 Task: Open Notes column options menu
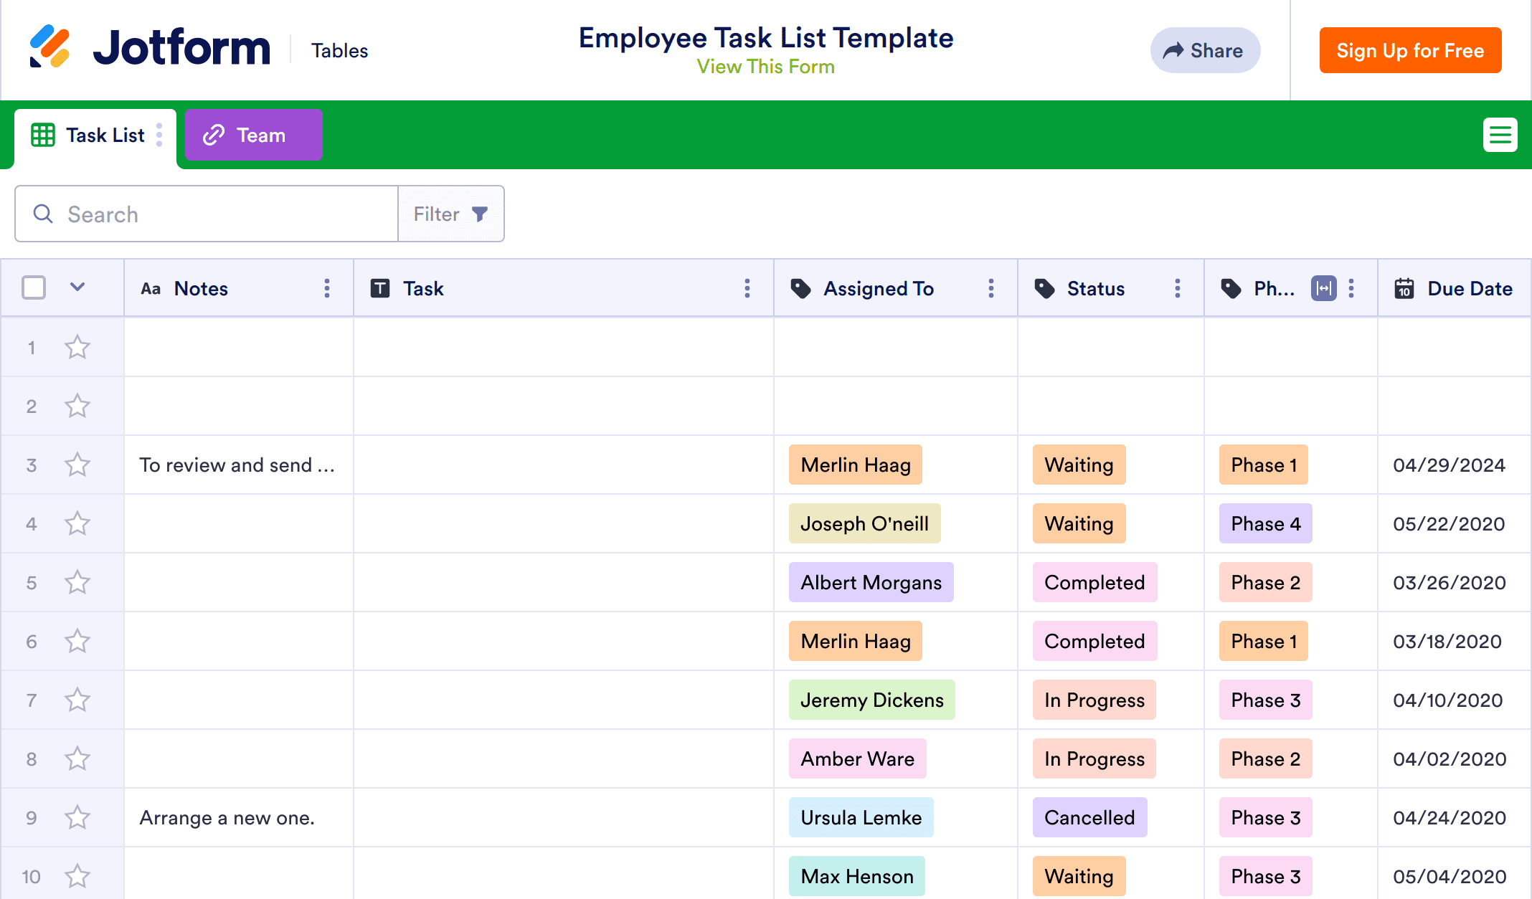click(x=327, y=288)
